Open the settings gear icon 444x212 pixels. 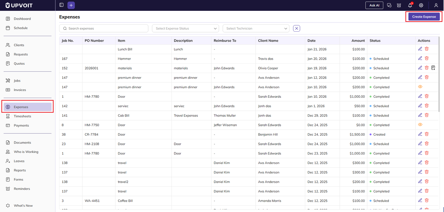click(421, 5)
